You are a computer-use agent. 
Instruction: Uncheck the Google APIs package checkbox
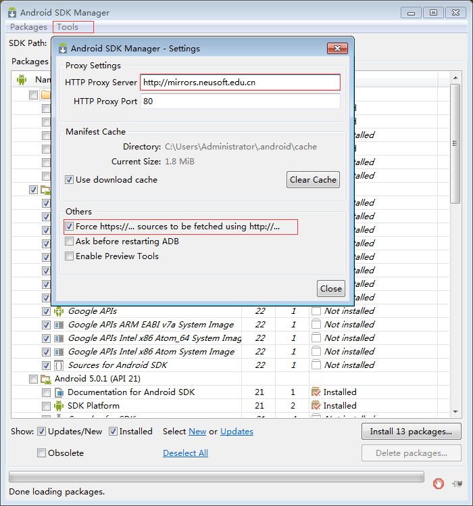pyautogui.click(x=46, y=311)
